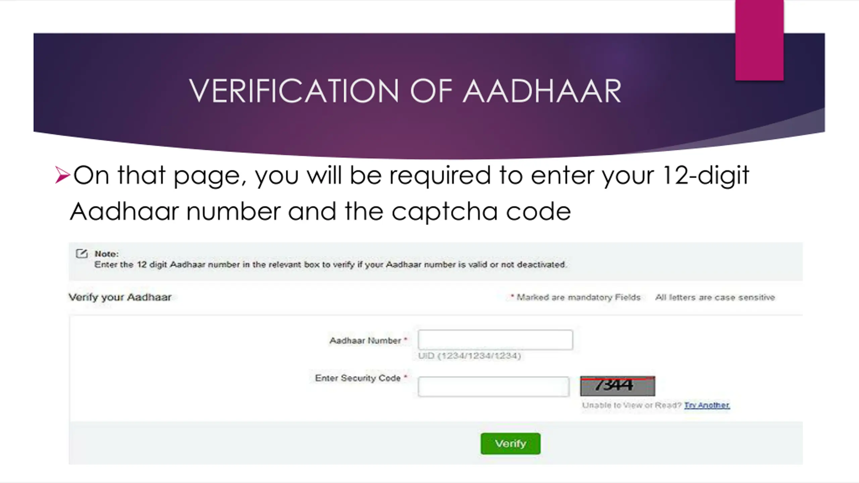Click the Aadhaar Number input field
Viewport: 859px width, 483px height.
pos(495,340)
